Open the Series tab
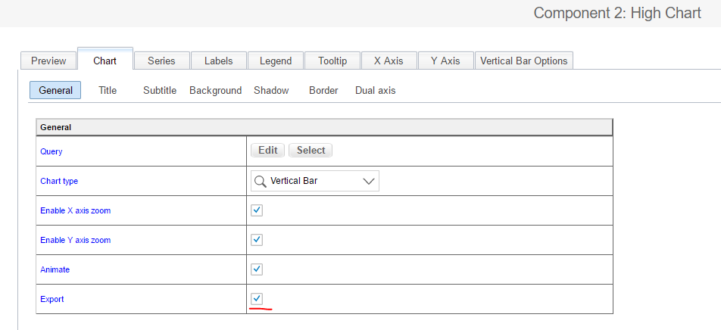This screenshot has width=721, height=330. click(161, 61)
